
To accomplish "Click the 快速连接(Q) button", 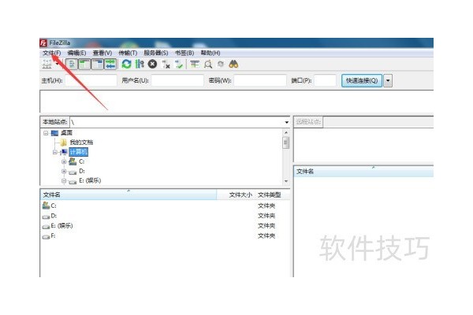I will [362, 81].
